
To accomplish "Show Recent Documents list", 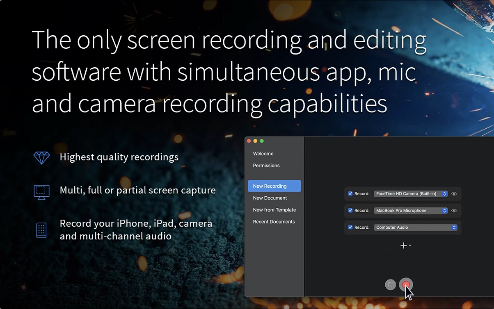I will [274, 222].
